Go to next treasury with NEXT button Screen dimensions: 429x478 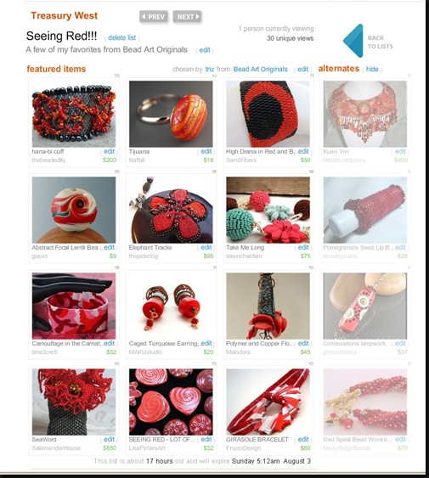188,16
